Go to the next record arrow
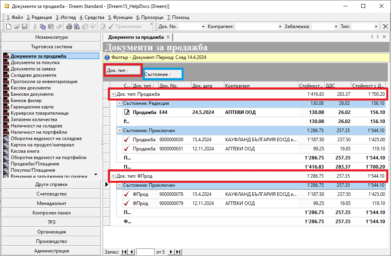 [171, 252]
